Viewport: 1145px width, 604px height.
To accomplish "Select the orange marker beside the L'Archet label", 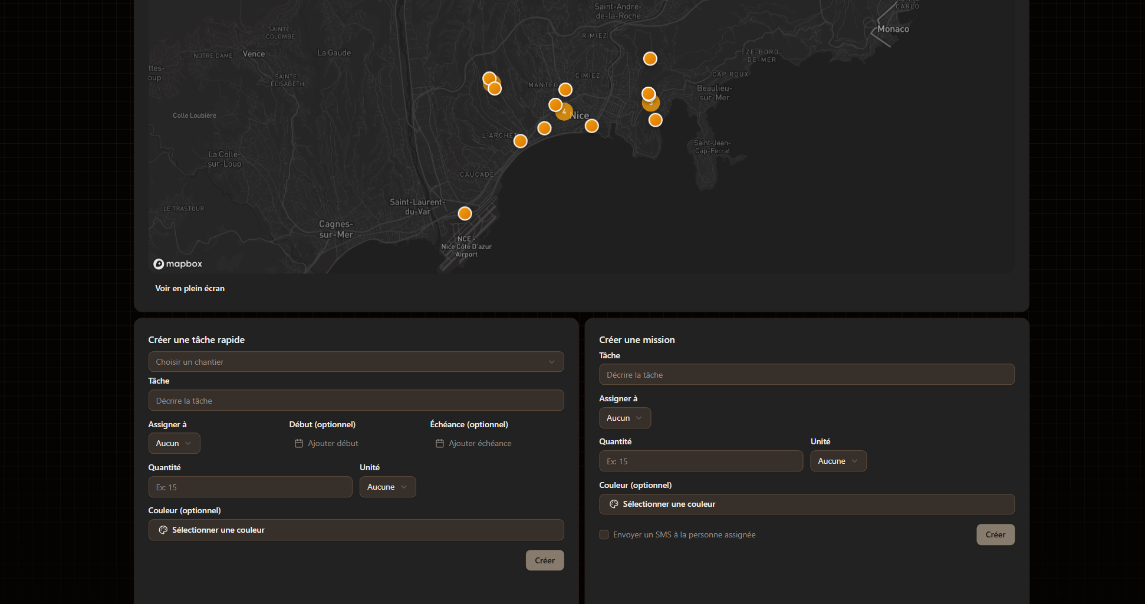I will pyautogui.click(x=520, y=141).
